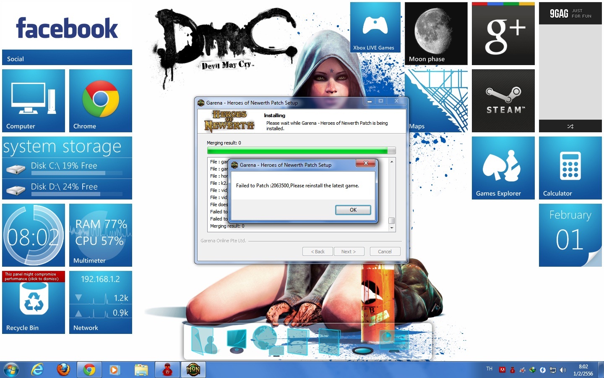Open the Multimeter RAM and CPU tile

tap(101, 235)
